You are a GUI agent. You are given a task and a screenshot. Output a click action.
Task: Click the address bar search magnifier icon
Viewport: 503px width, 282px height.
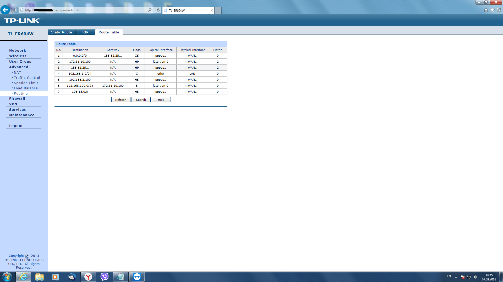[x=150, y=10]
